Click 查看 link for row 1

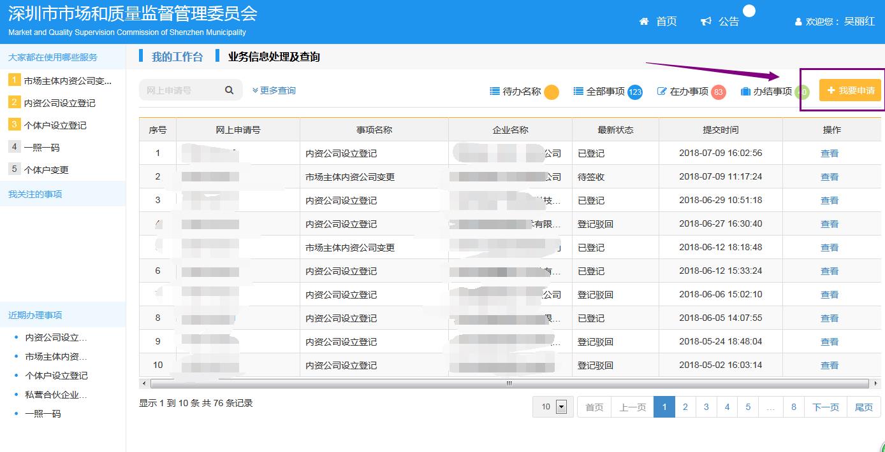pyautogui.click(x=830, y=153)
